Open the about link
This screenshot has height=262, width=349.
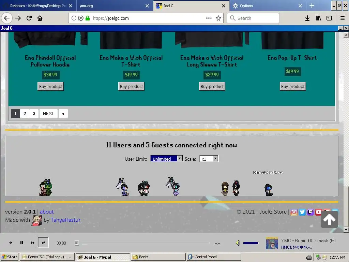tap(47, 212)
